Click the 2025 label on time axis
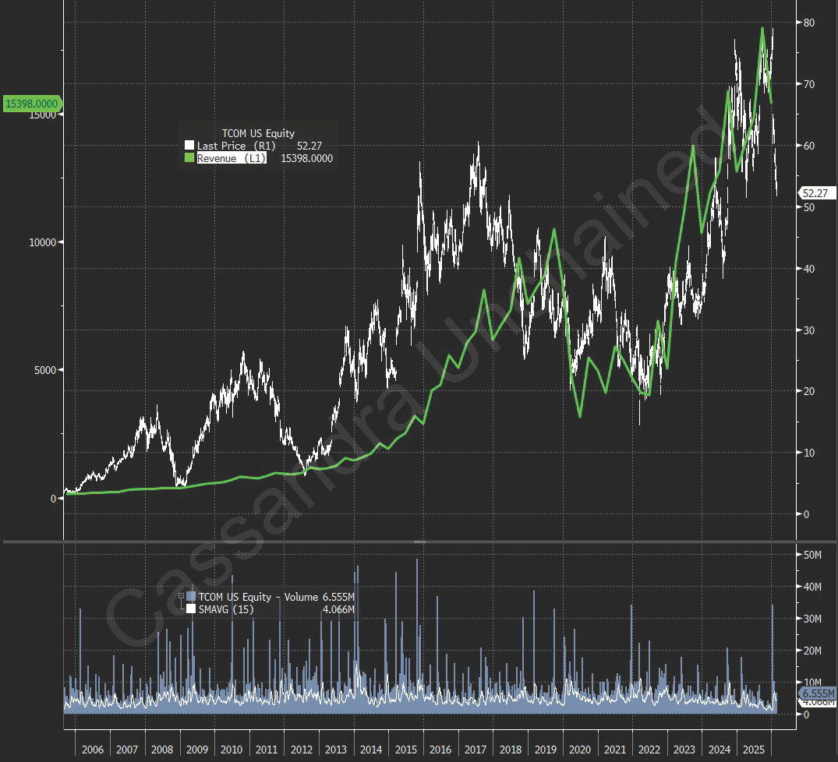Image resolution: width=838 pixels, height=762 pixels. (754, 749)
